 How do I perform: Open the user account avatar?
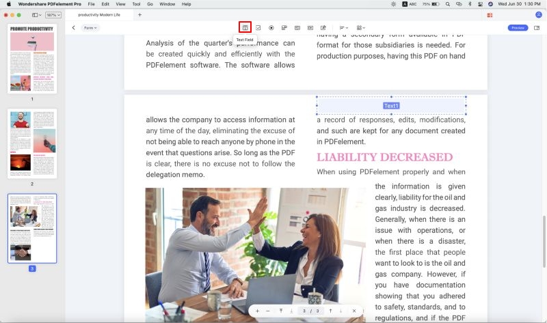point(539,14)
